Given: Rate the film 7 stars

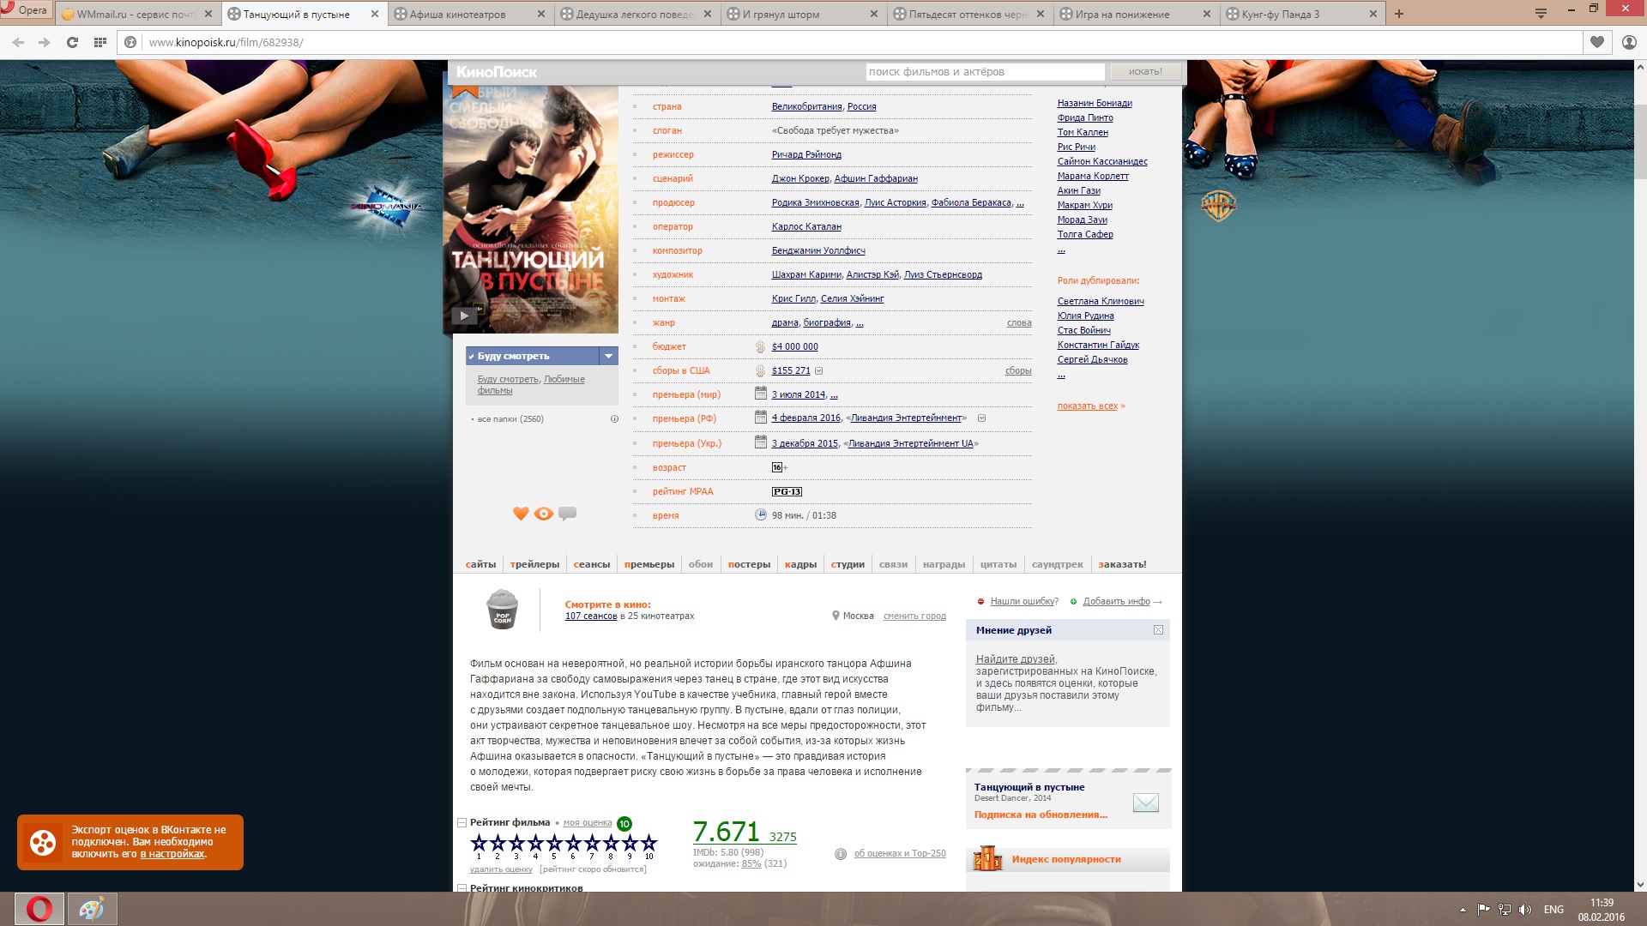Looking at the screenshot, I should click(592, 843).
